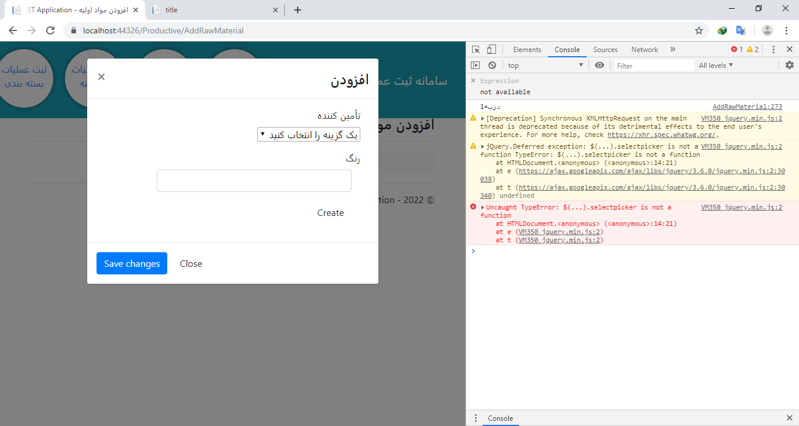
Task: Toggle the device toolbar icon
Action: click(491, 50)
